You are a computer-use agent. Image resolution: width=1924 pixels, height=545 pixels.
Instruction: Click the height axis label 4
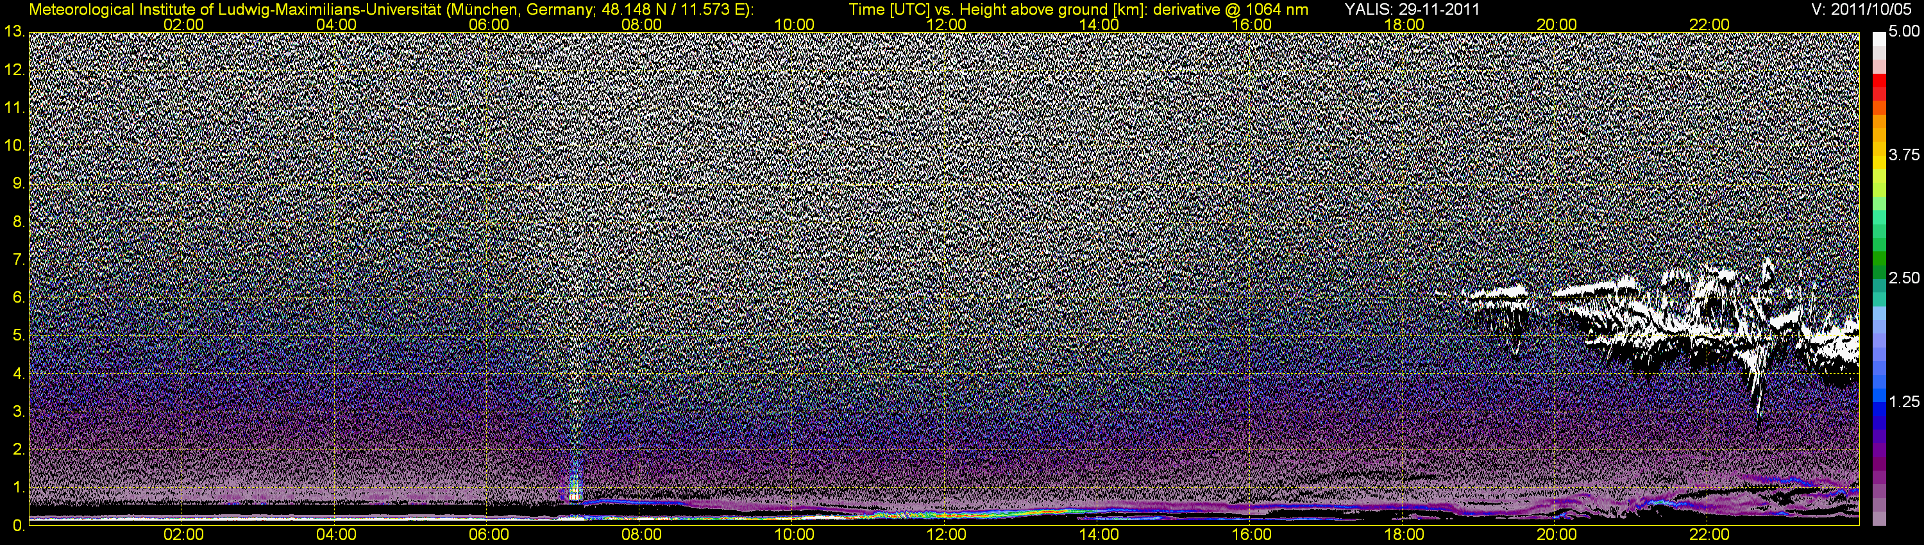click(19, 373)
